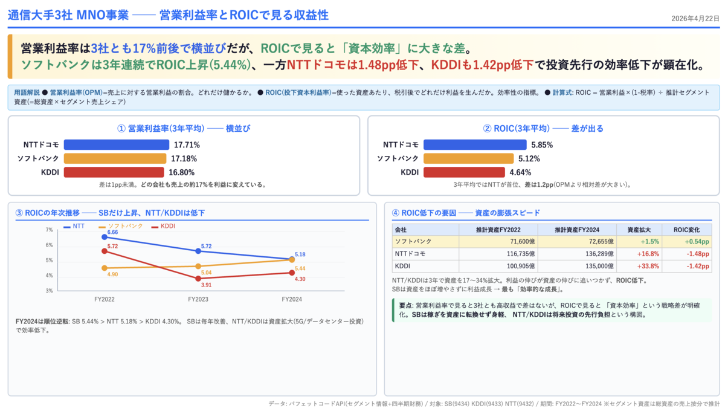Select the NTTドコモ bar in 営業利益率 chart
Image resolution: width=725 pixels, height=411 pixels.
pyautogui.click(x=117, y=144)
